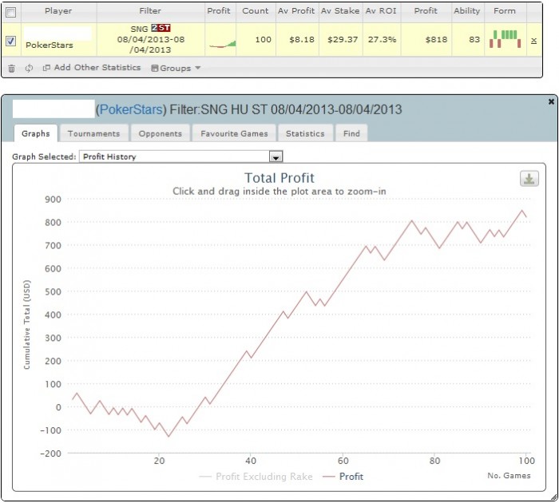Screen dimensions: 559x503
Task: Sort by Count column header
Action: point(256,11)
